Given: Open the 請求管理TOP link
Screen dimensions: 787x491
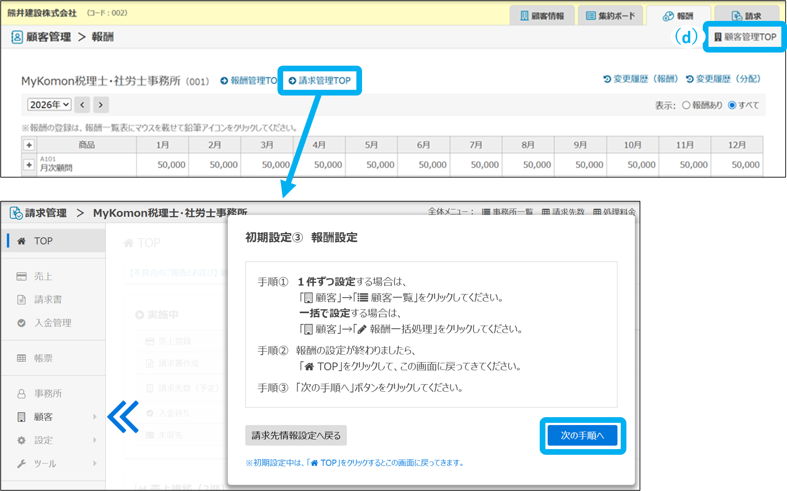Looking at the screenshot, I should (x=320, y=81).
